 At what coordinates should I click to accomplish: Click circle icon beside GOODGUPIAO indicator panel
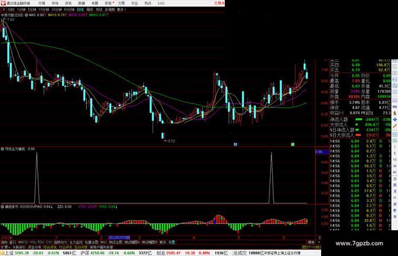coord(3,207)
